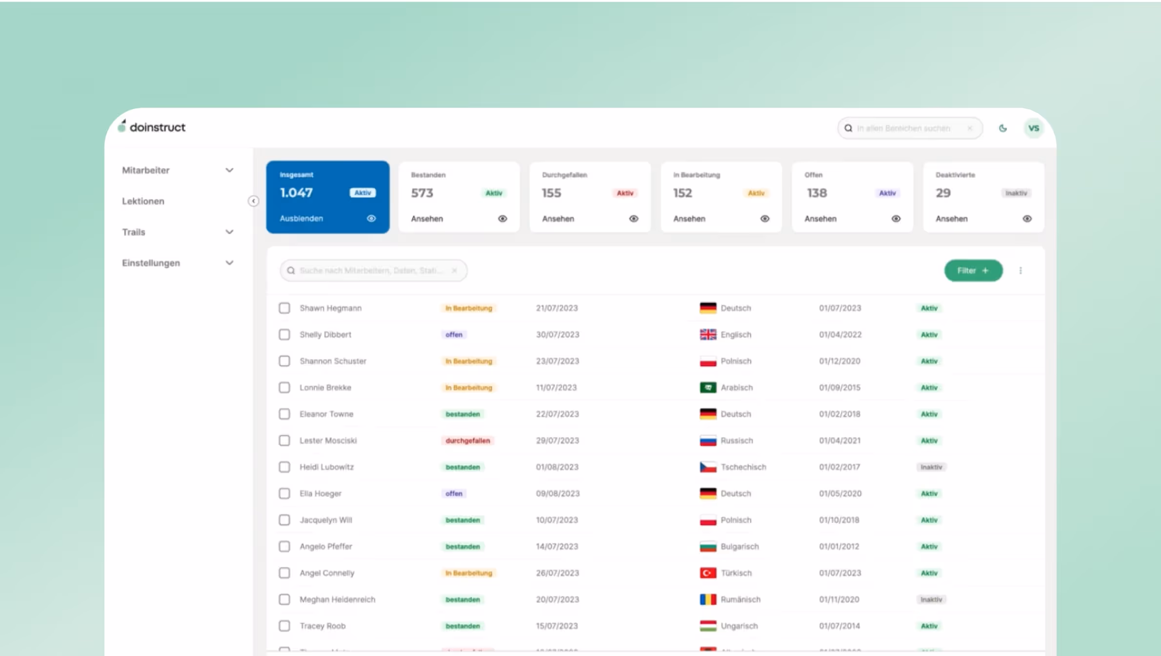Viewport: 1161px width, 656px height.
Task: Hide Insgesamt card via eye icon
Action: [x=371, y=219]
